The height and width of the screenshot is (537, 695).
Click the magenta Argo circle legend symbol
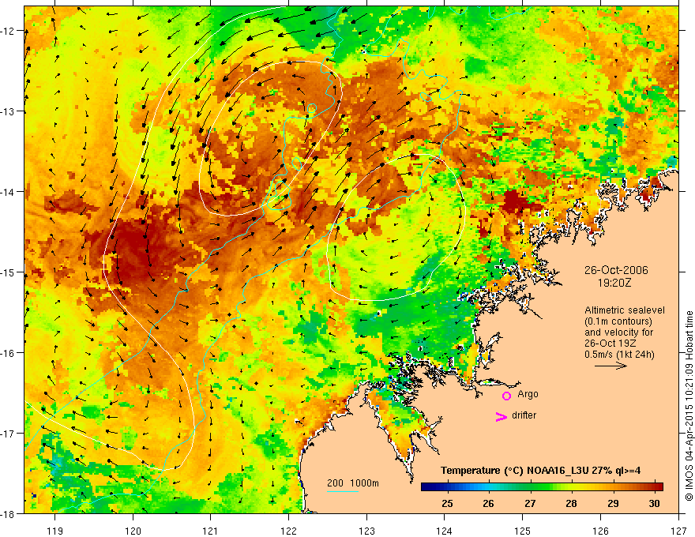pos(506,396)
